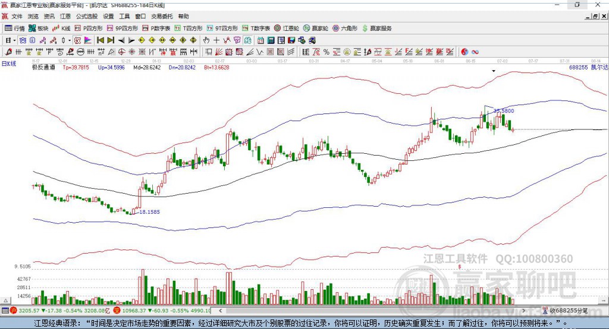Click the Tp=39.7815 indicator value

(76, 67)
